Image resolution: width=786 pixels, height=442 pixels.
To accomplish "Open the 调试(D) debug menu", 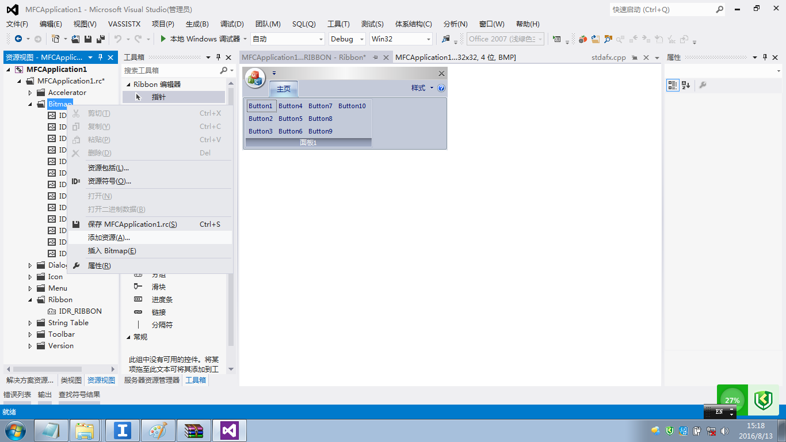I will 232,24.
